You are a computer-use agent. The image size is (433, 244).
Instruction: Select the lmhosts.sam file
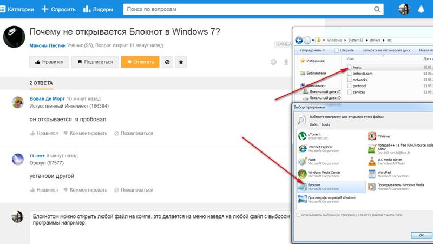tap(360, 74)
